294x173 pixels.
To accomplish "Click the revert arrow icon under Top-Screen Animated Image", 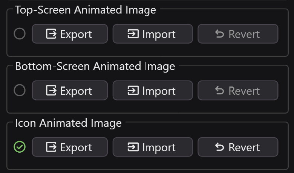I will (219, 34).
